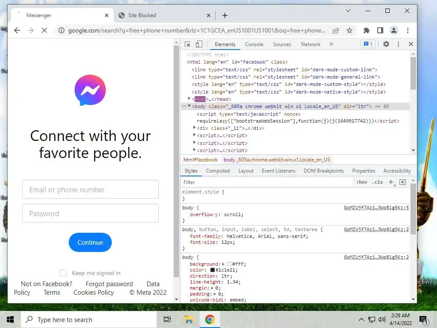Viewport: 437px width, 328px height.
Task: Toggle the :hov element state panel
Action: point(361,182)
